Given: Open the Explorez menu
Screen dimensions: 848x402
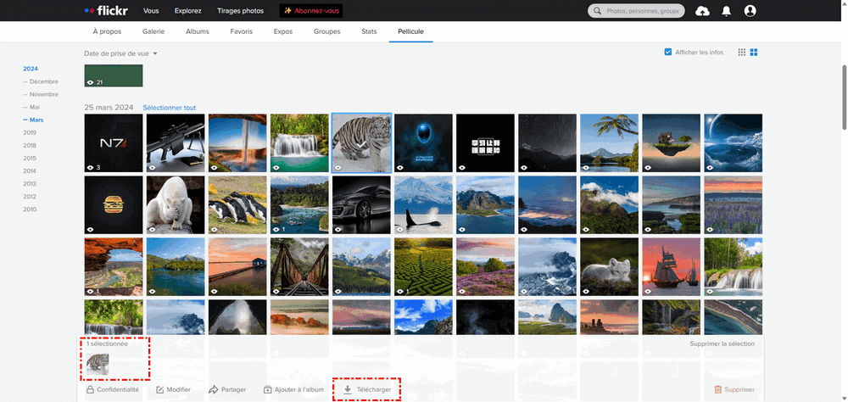Looking at the screenshot, I should (x=187, y=11).
